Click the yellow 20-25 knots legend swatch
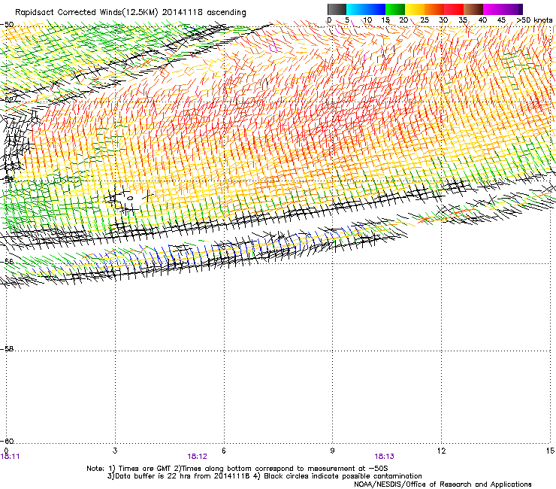 pos(415,9)
